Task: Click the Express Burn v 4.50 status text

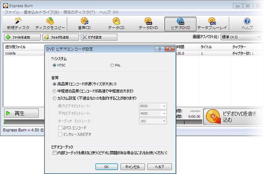Action: [x=23, y=130]
